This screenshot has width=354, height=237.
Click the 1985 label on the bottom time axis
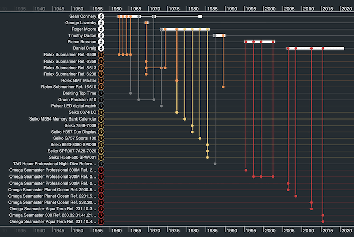[212, 231]
